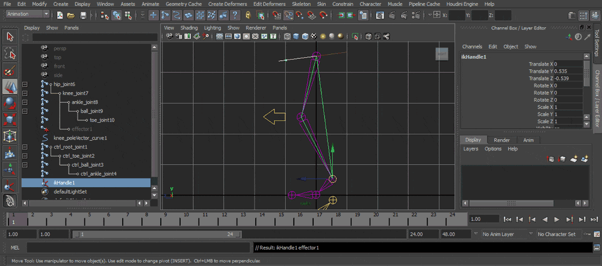Click Move selected layers down icon
The height and width of the screenshot is (266, 602).
562,158
